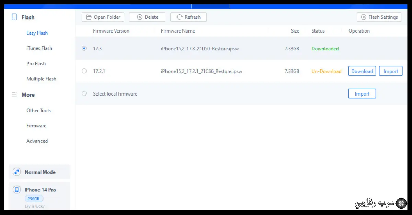Click the More hamburger icon in the sidebar

point(14,94)
